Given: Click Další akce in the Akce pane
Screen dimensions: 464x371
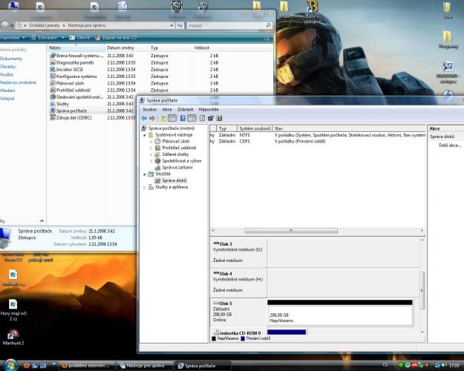Looking at the screenshot, I should click(450, 145).
